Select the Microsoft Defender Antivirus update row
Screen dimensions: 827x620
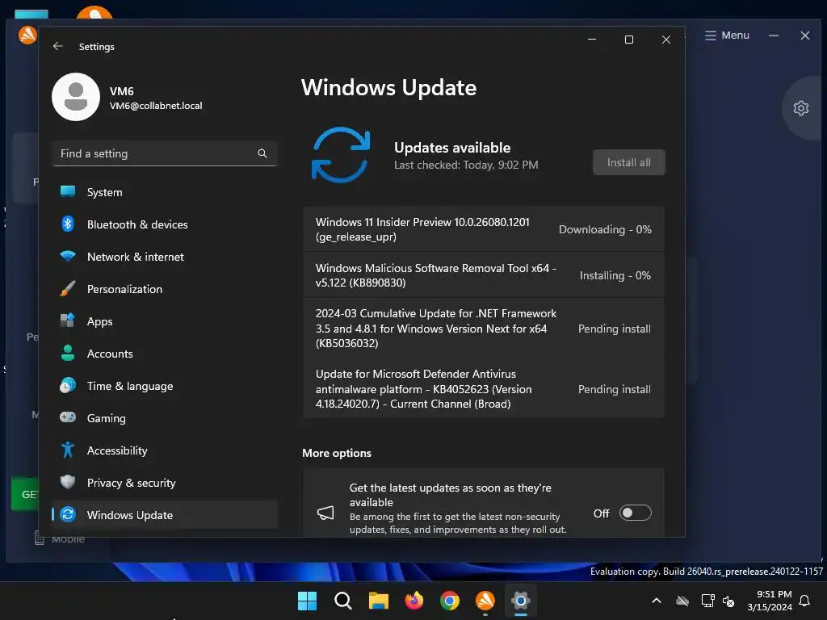[x=484, y=389]
